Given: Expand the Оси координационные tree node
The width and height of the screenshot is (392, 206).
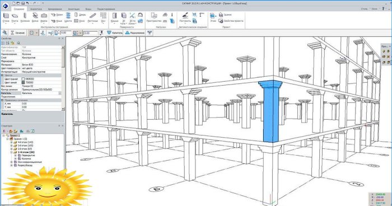Looking at the screenshot, I should [x=11, y=162].
